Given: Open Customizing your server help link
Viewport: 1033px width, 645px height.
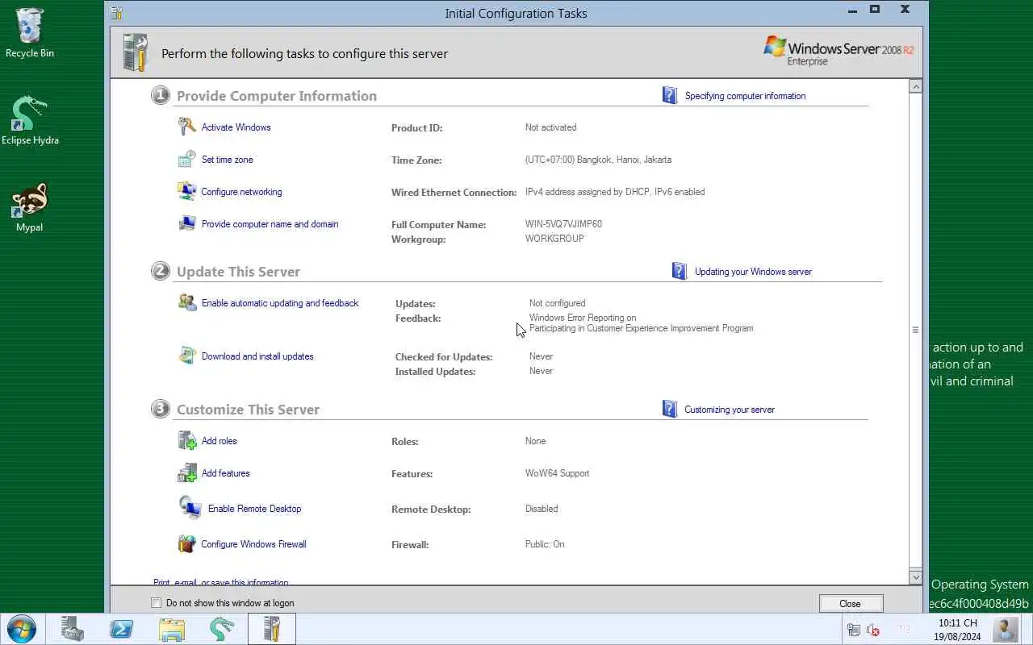Looking at the screenshot, I should pyautogui.click(x=729, y=410).
